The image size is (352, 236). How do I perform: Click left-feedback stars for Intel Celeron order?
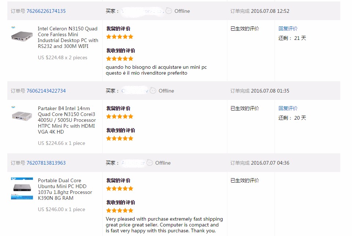(x=120, y=37)
